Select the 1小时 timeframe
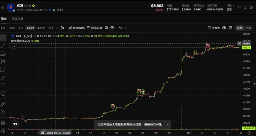Screen dimensions: 256x136 click(x=30, y=28)
